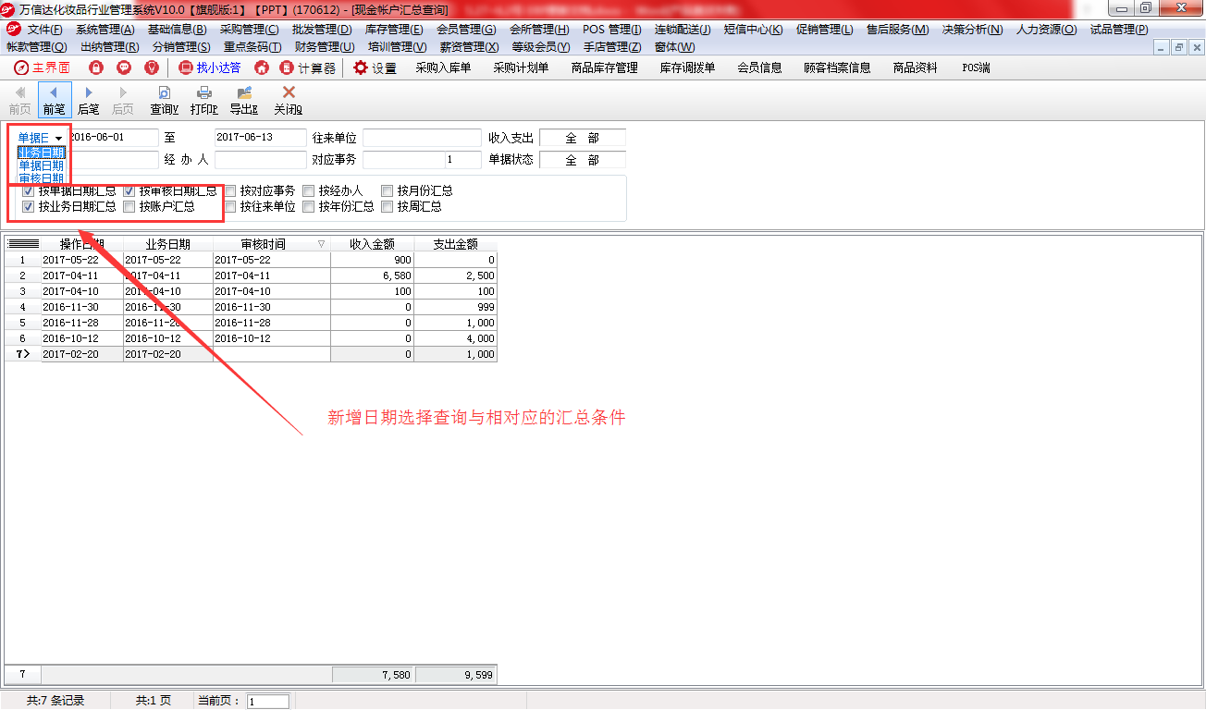Click the 收入金额 column header
Image resolution: width=1206 pixels, height=710 pixels.
click(x=372, y=244)
